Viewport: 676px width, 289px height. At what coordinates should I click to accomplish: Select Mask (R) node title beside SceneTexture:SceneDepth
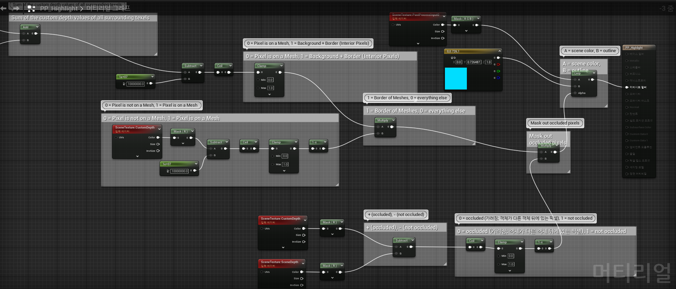(329, 266)
